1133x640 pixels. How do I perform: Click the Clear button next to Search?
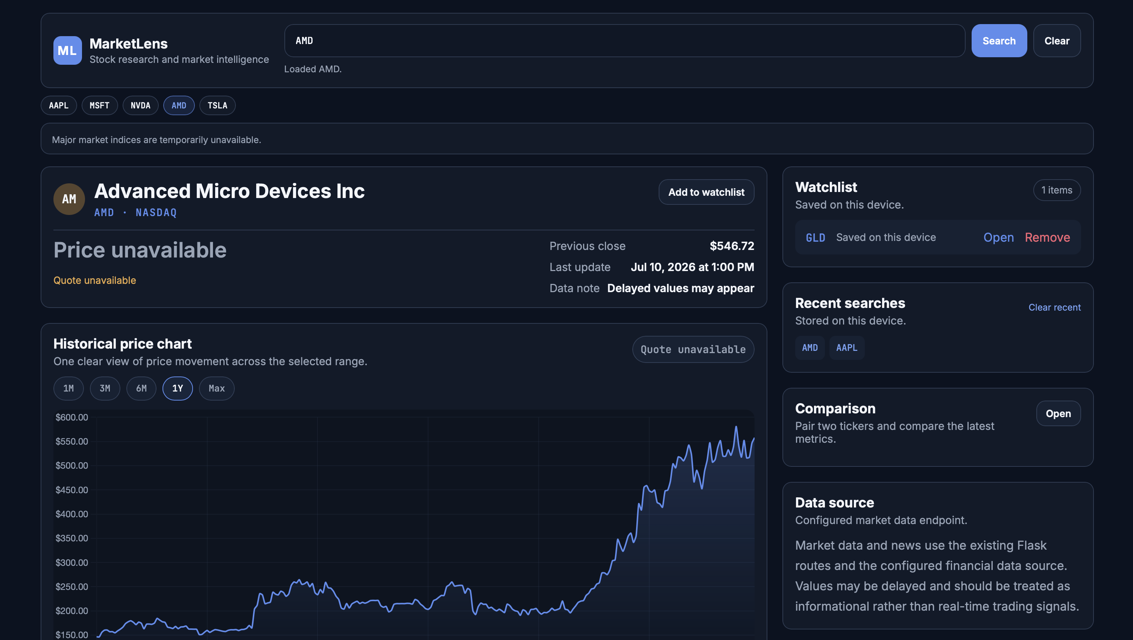[x=1057, y=41]
